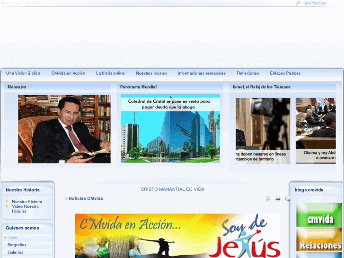Open Enlaces Pastora menu item

[x=285, y=73]
